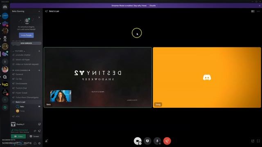Share your screen from call controls
Image resolution: width=262 pixels, height=147 pixels.
coord(147,141)
